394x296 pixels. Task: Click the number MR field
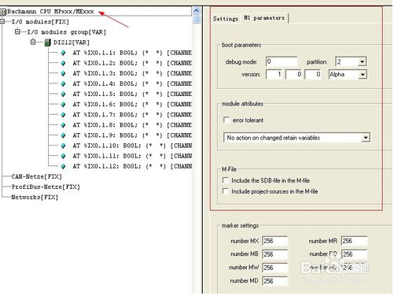coord(354,241)
